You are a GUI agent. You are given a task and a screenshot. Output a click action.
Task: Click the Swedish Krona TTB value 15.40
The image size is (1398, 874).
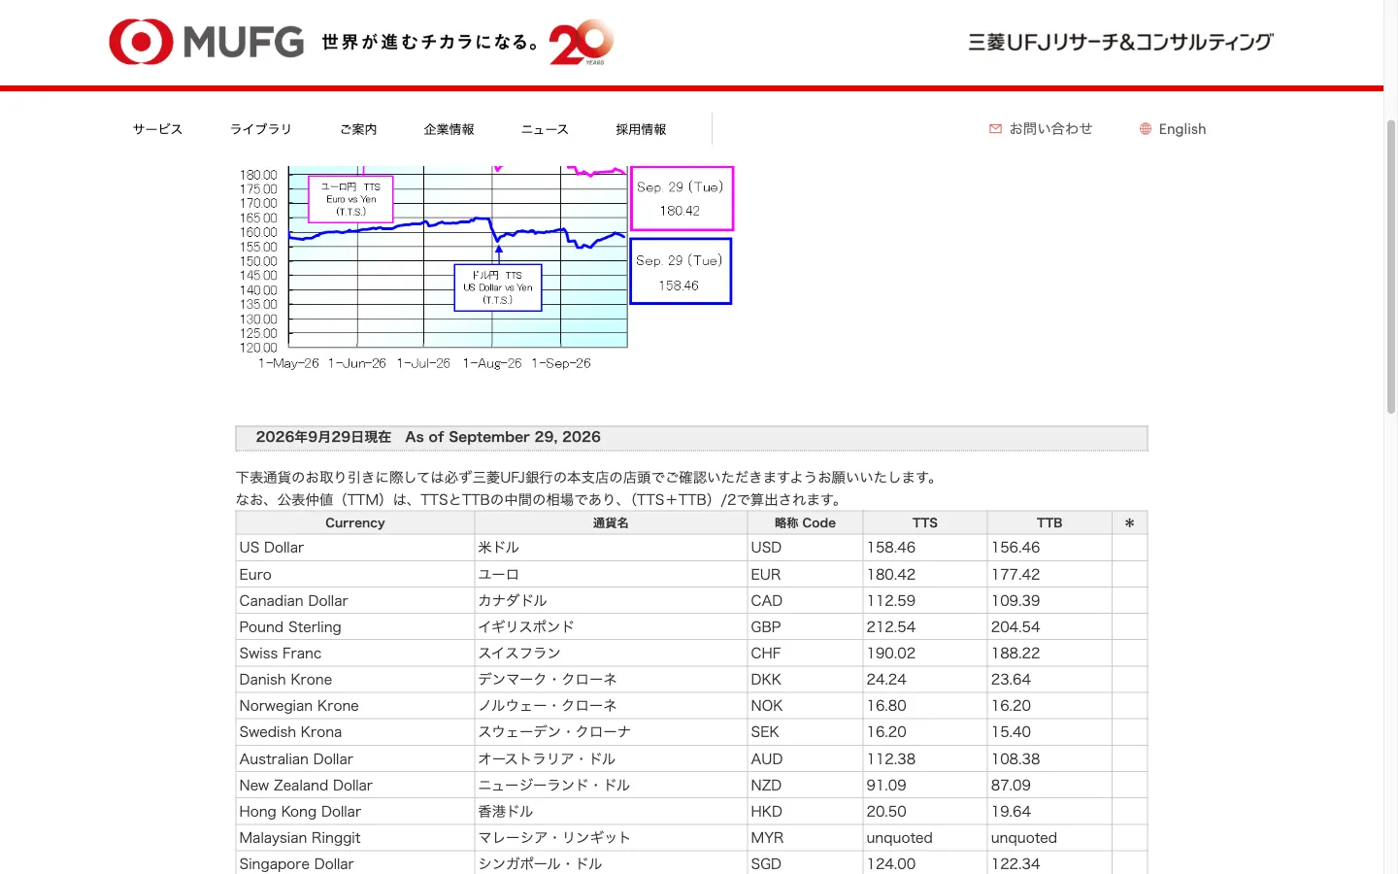(1011, 732)
